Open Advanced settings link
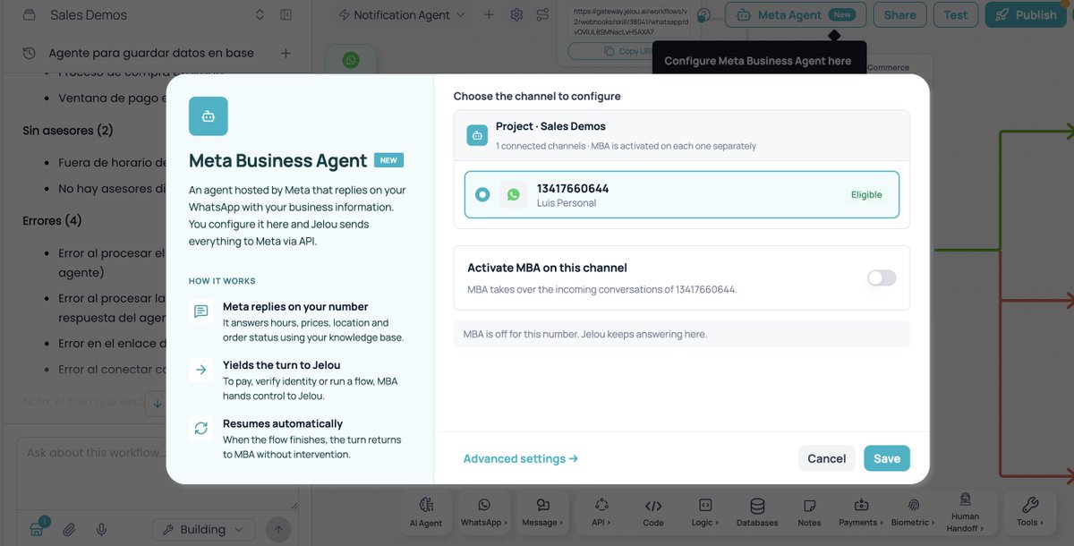This screenshot has width=1074, height=546. click(x=521, y=458)
